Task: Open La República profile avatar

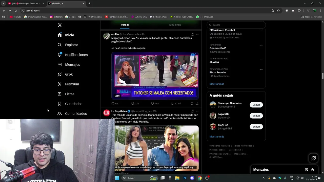Action: point(107,113)
